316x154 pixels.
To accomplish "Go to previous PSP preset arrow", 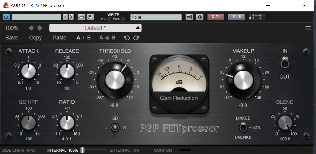I will pos(31,28).
